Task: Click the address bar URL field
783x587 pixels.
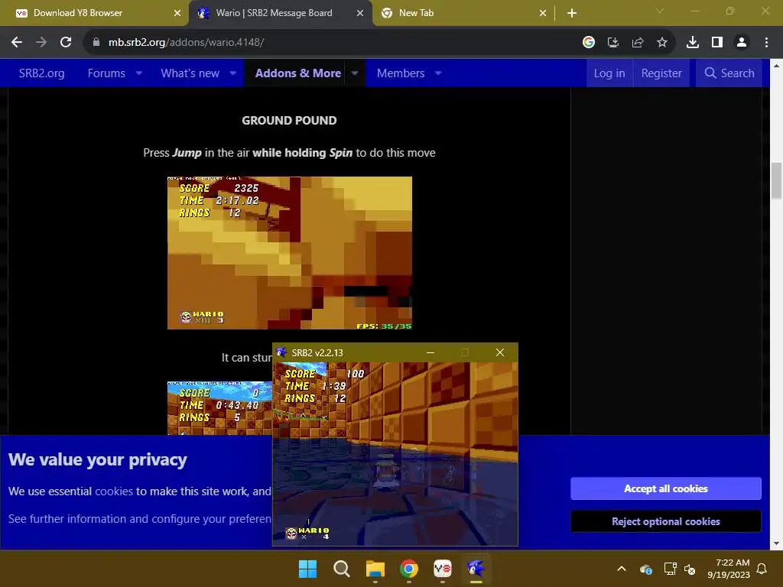Action: pos(330,43)
